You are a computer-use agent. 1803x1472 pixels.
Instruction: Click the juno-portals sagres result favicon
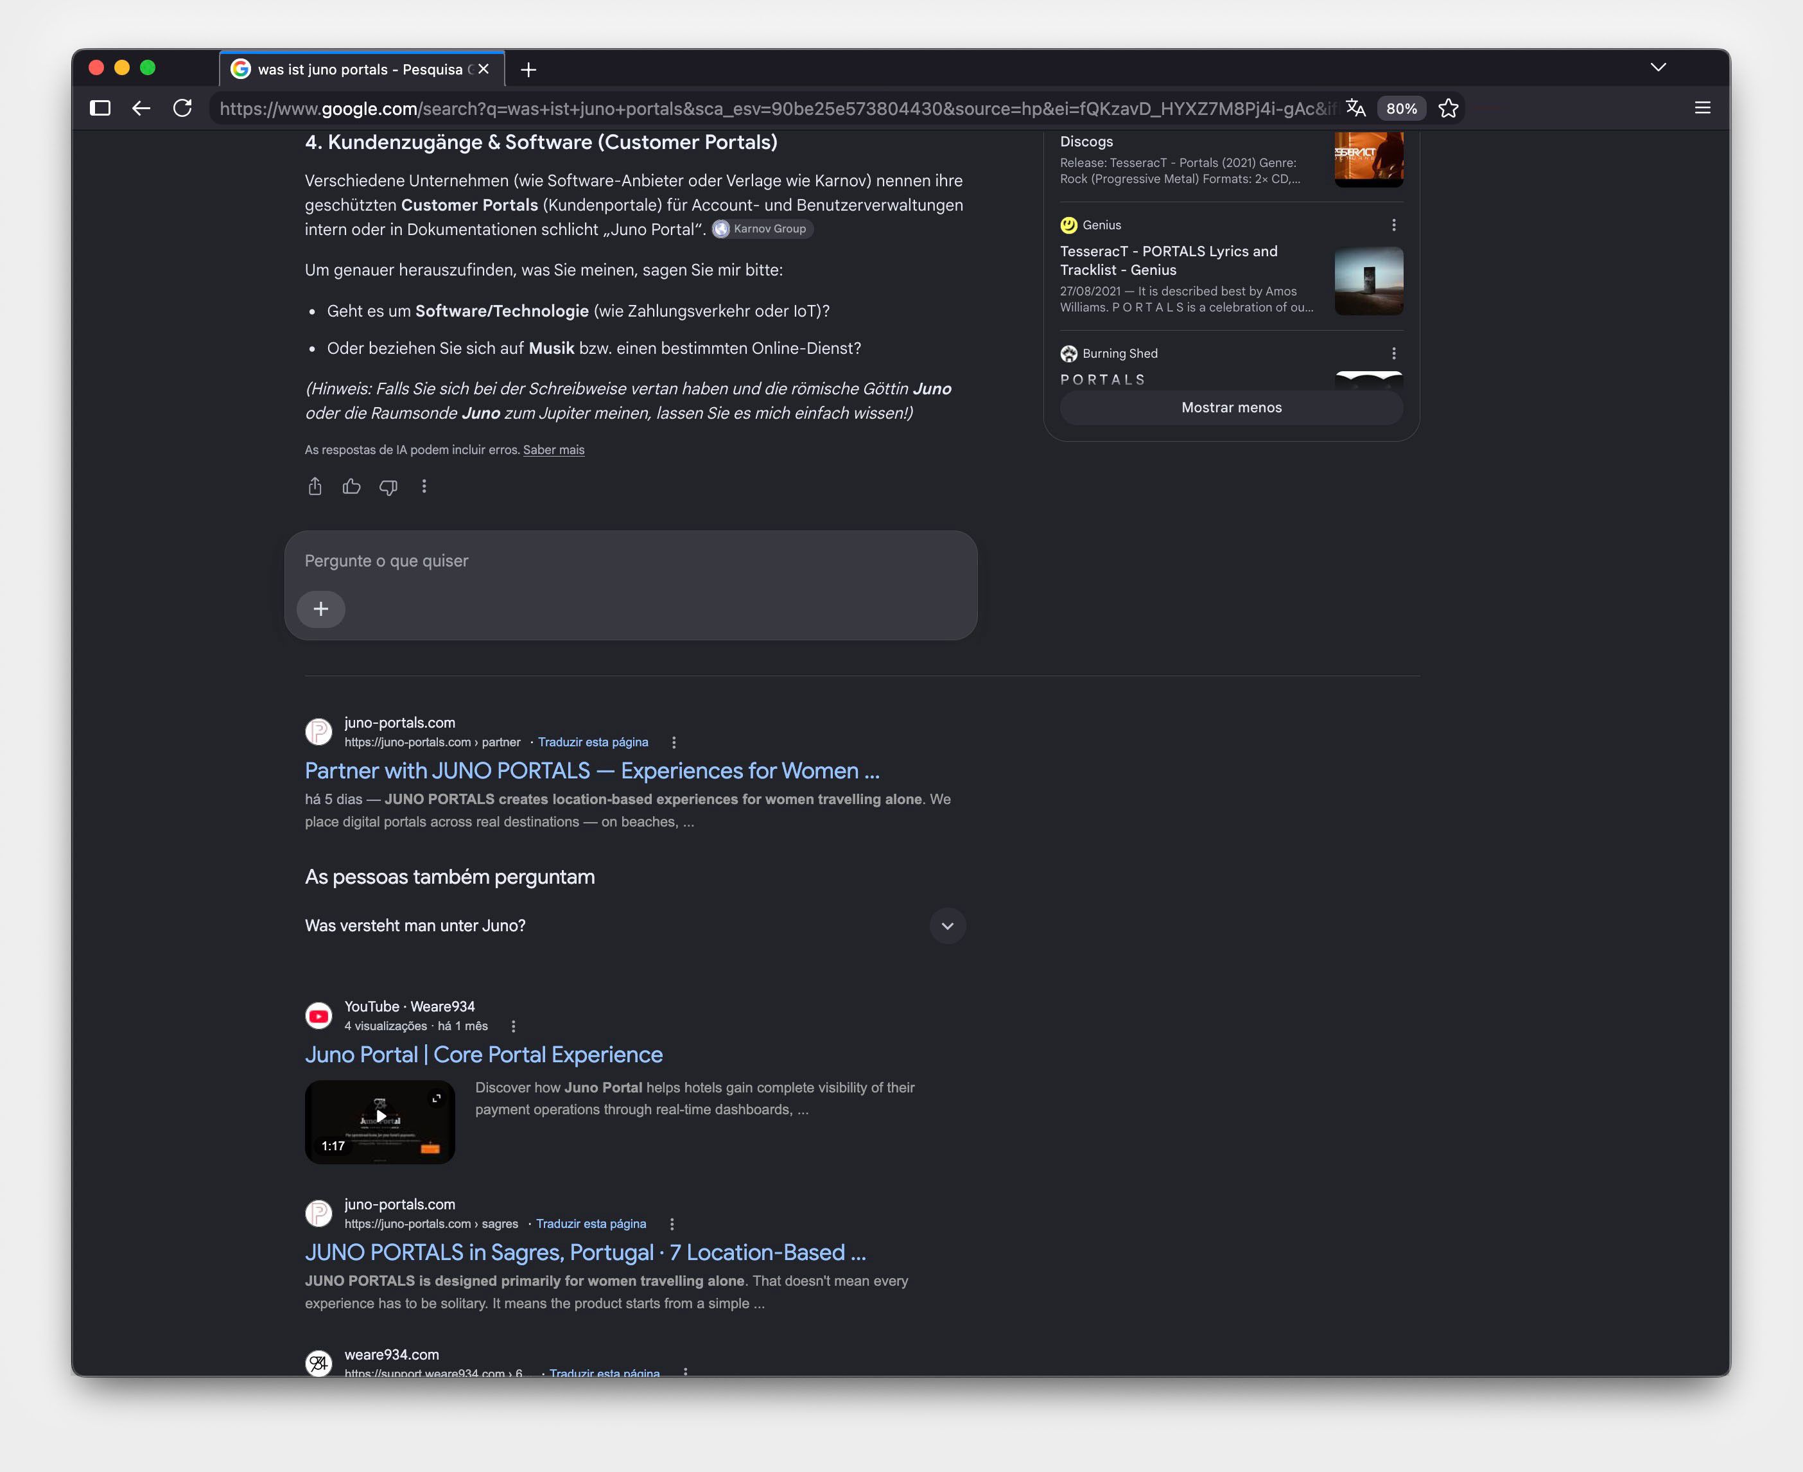[x=318, y=1213]
